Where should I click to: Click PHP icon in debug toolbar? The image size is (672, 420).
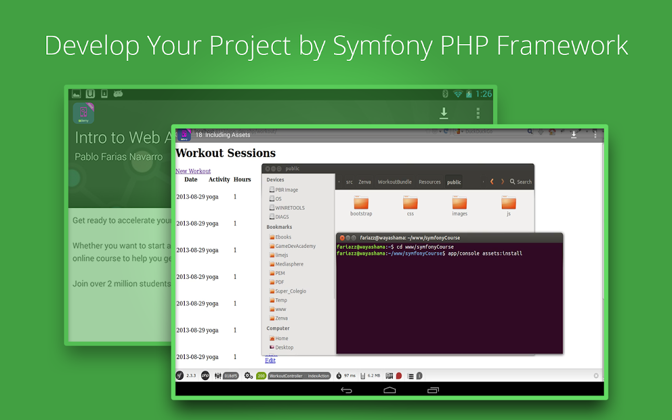[x=205, y=375]
